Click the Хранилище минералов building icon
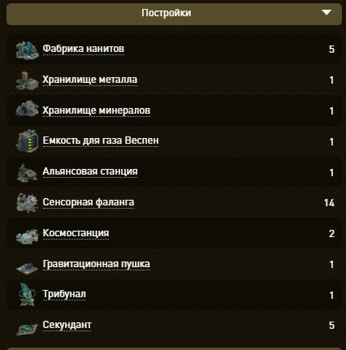 [27, 109]
